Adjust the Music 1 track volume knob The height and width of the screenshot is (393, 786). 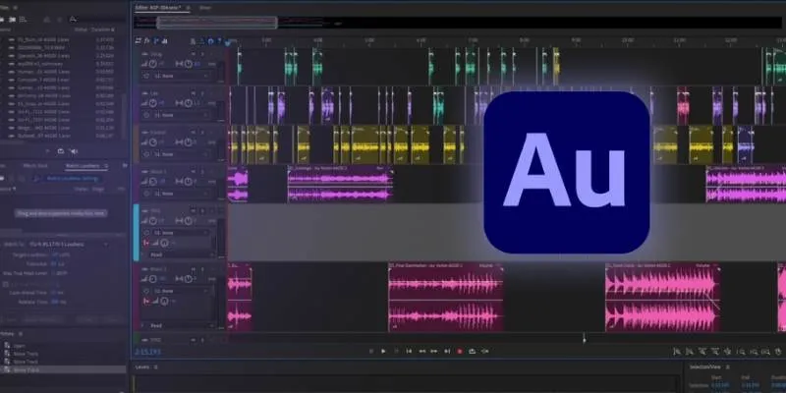pos(153,182)
